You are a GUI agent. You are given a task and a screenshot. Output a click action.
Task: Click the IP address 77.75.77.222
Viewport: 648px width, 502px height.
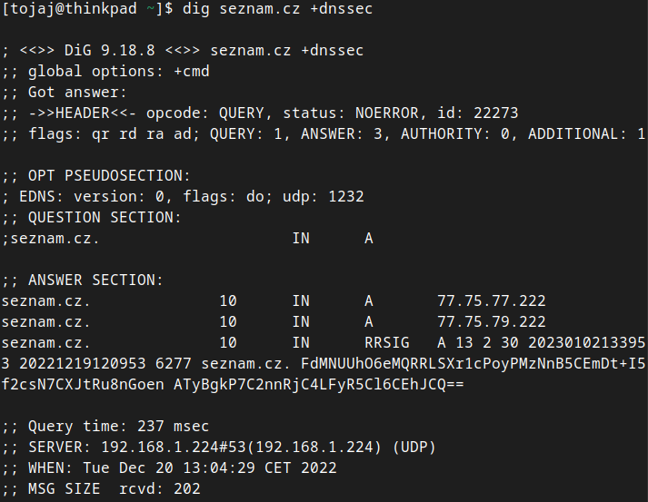[492, 300]
